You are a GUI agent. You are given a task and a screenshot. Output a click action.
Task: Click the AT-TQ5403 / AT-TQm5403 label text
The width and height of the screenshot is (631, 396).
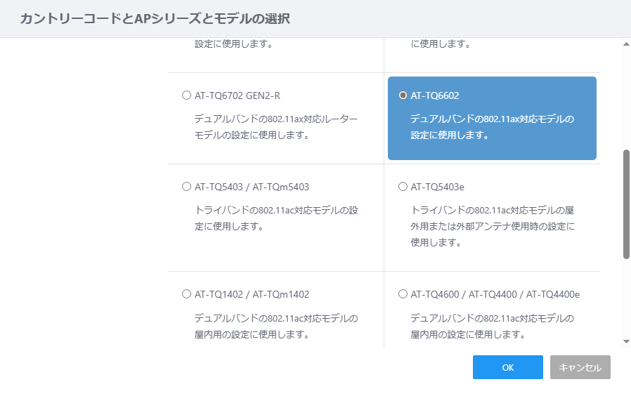click(x=252, y=187)
